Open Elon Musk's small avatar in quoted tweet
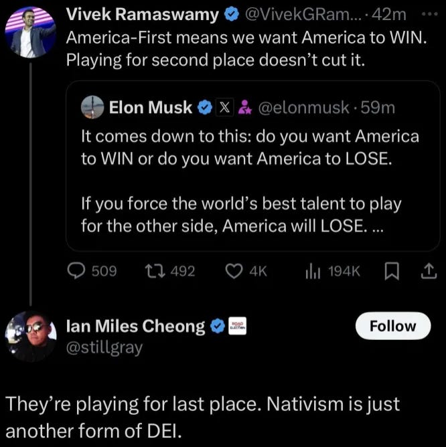Viewport: 446px width, 447px height. pyautogui.click(x=92, y=107)
